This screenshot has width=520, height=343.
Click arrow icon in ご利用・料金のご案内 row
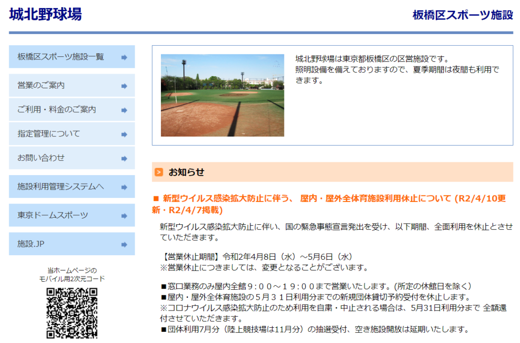[124, 110]
